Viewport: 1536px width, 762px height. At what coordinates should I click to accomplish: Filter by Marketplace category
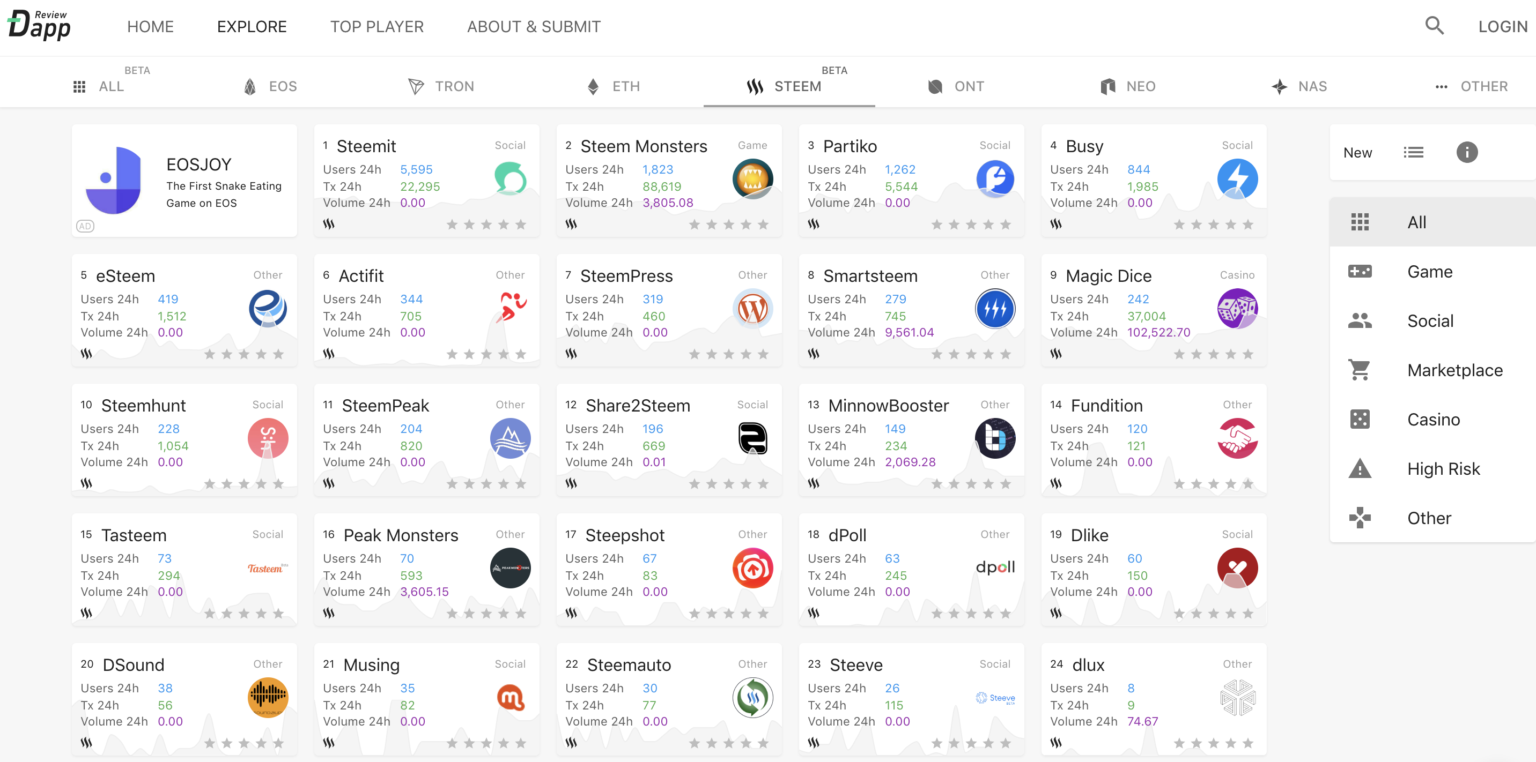tap(1432, 370)
